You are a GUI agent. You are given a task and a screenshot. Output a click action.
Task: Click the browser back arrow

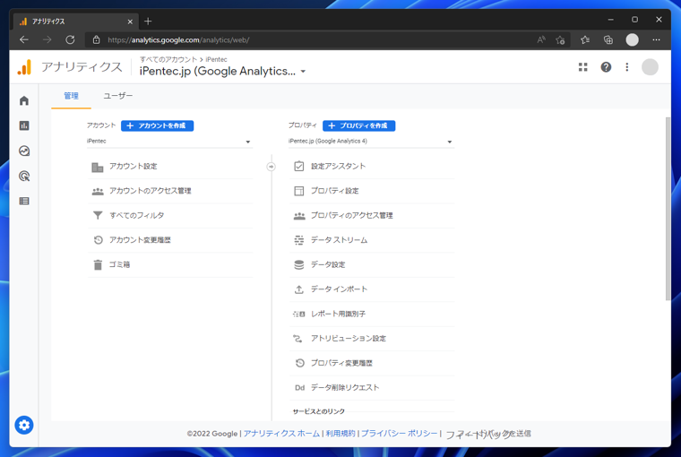tap(24, 40)
